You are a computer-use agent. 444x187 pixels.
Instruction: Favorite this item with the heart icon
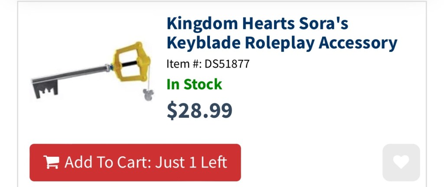click(x=401, y=162)
